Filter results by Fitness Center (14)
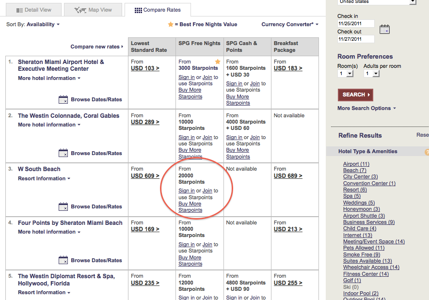The height and width of the screenshot is (300, 429). (366, 274)
